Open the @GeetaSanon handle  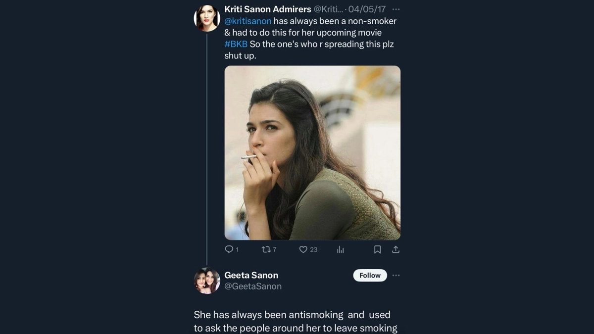(253, 286)
